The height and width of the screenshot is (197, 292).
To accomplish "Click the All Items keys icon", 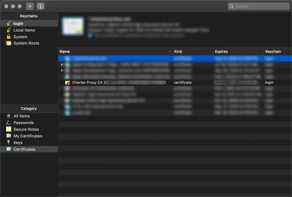I will [9, 116].
